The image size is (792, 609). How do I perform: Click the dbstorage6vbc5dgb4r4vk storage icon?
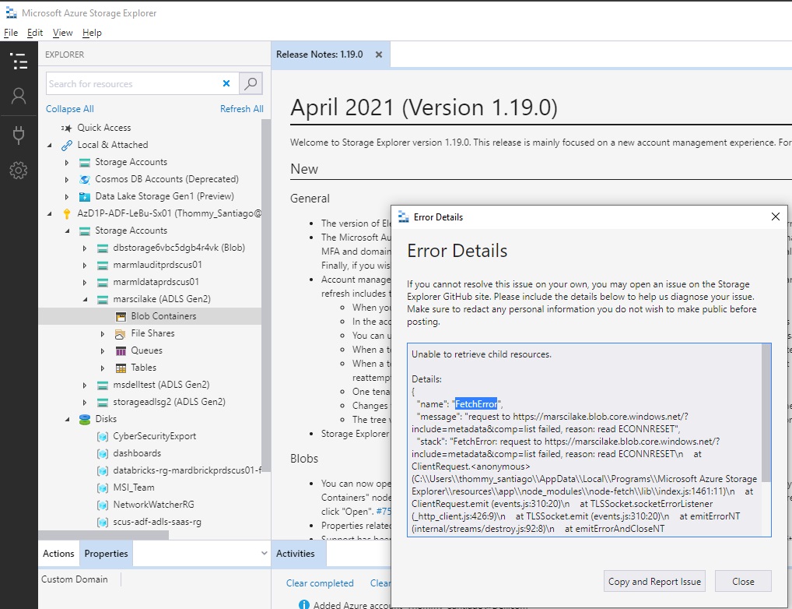(x=103, y=248)
